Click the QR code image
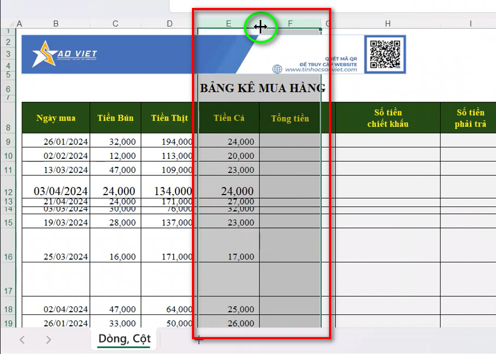This screenshot has height=354, width=496. pos(387,54)
